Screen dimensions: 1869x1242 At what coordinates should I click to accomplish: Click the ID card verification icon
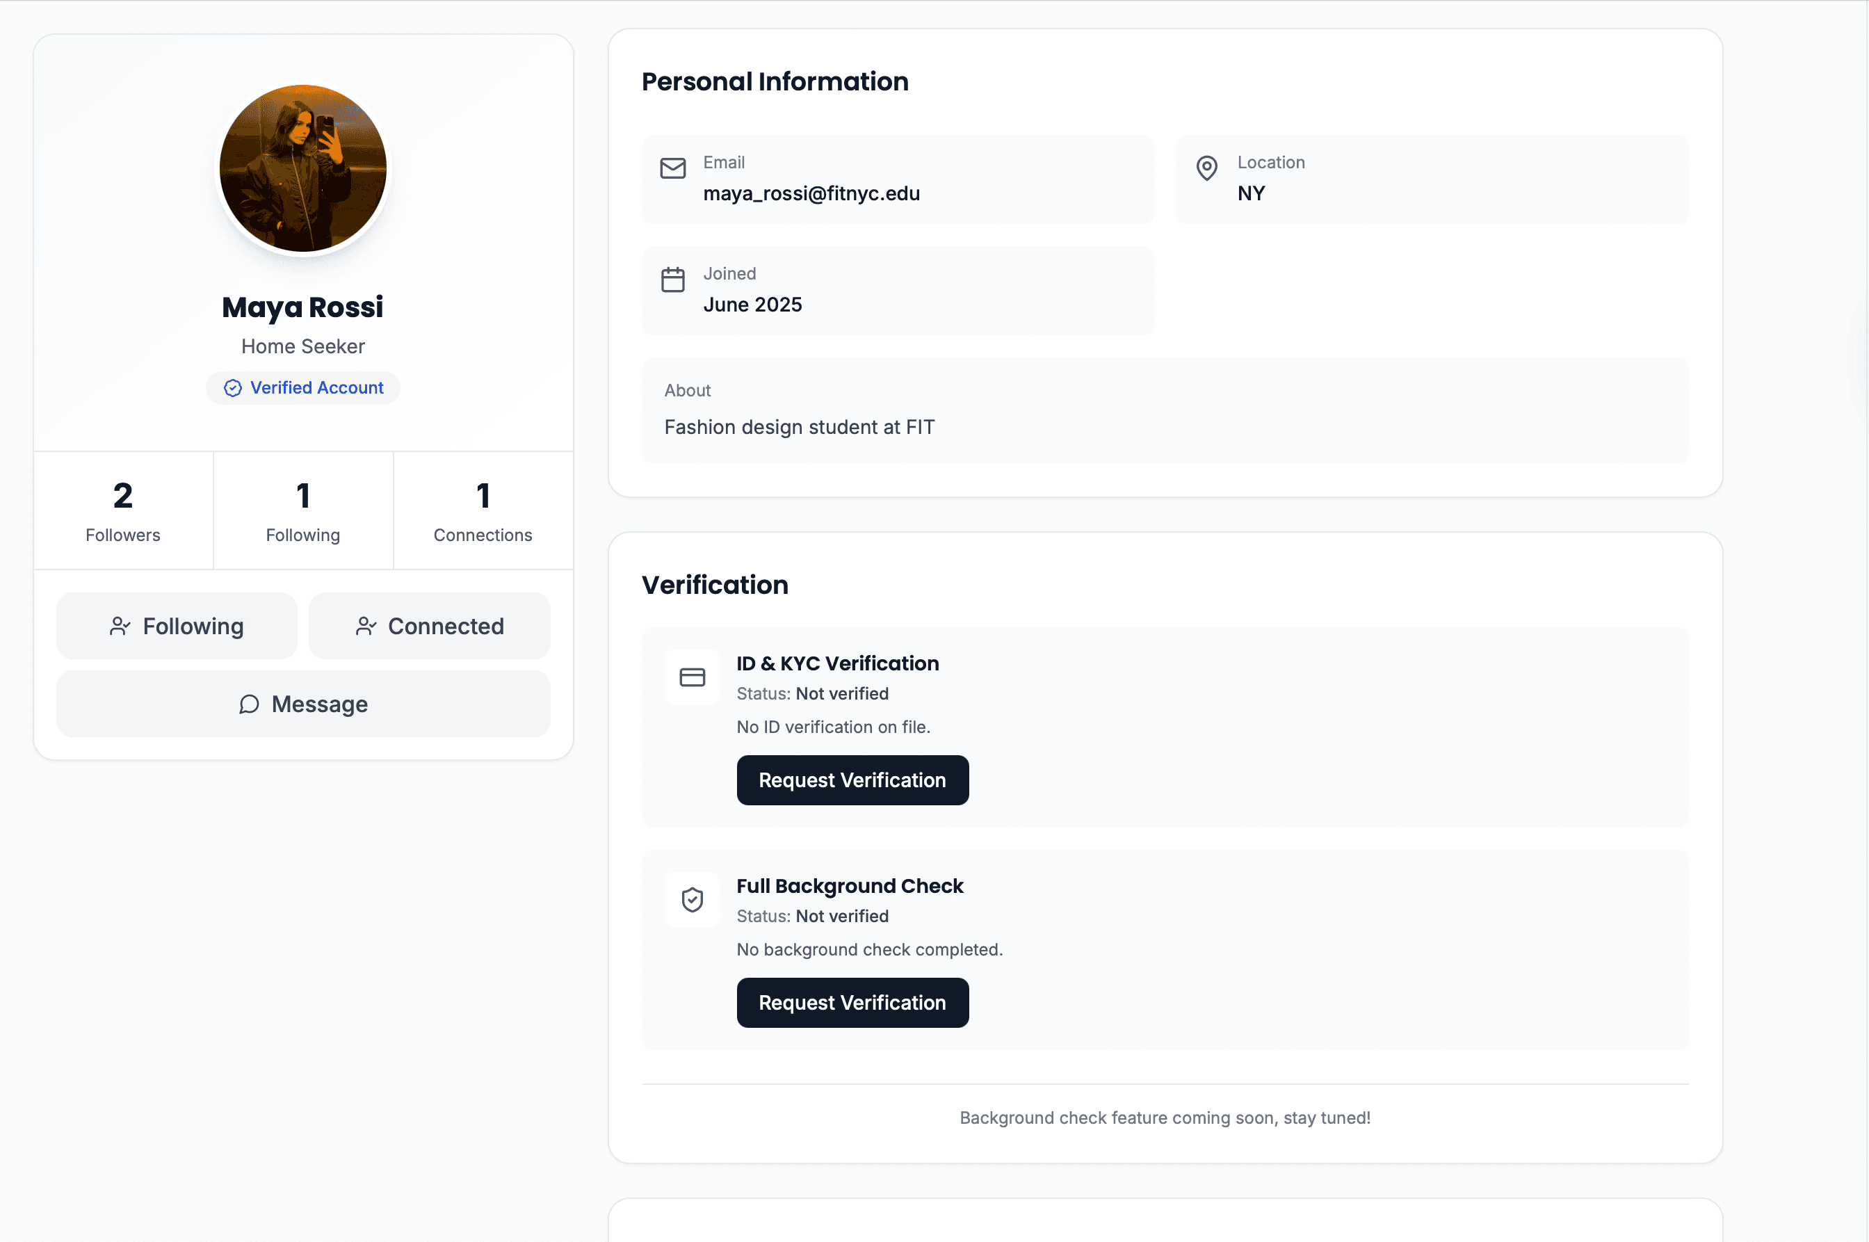691,677
